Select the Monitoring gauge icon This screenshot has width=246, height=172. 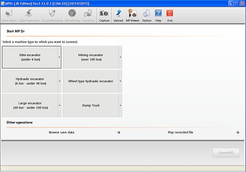pos(72,15)
